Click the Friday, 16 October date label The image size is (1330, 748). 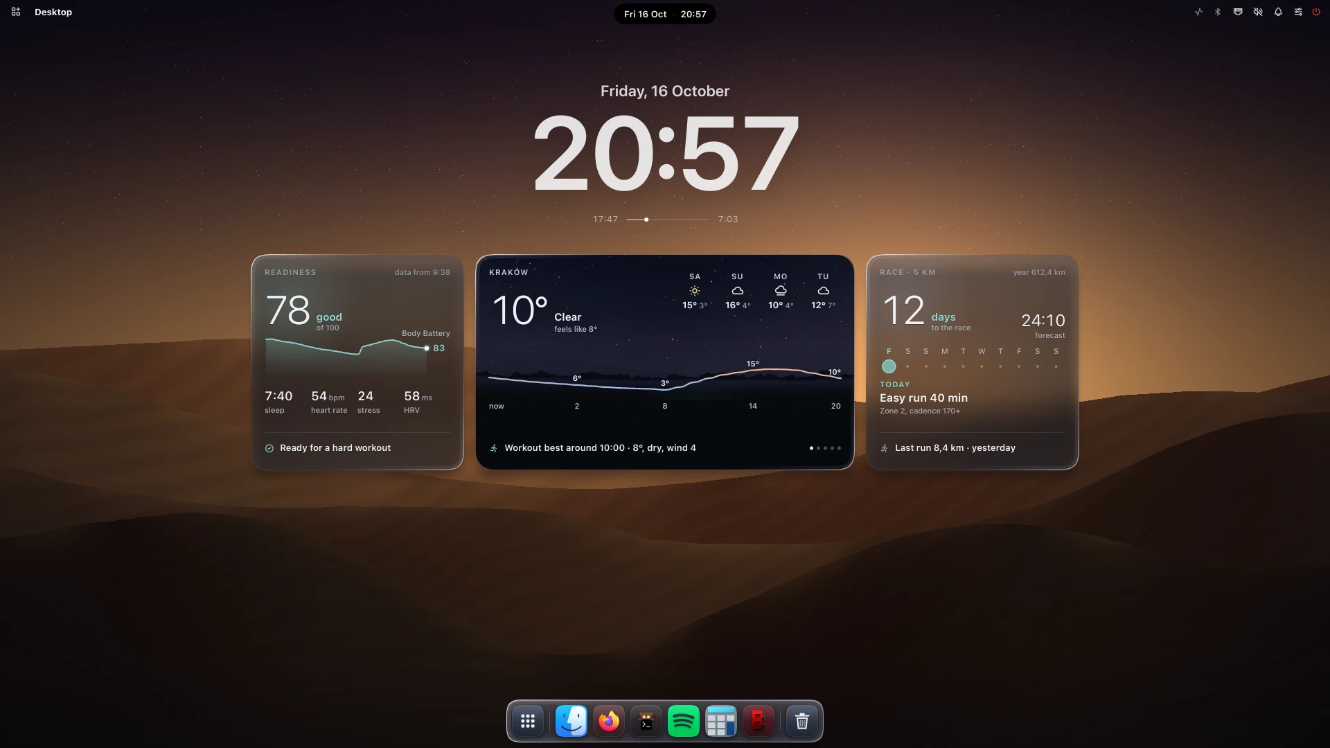[x=665, y=91]
